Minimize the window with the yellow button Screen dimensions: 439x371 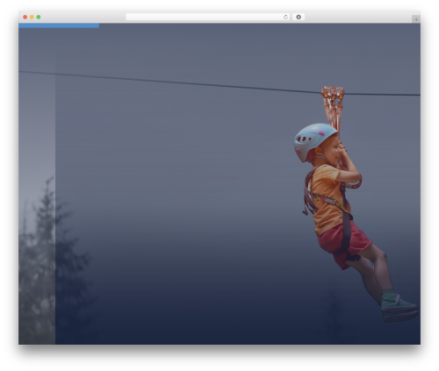[32, 17]
